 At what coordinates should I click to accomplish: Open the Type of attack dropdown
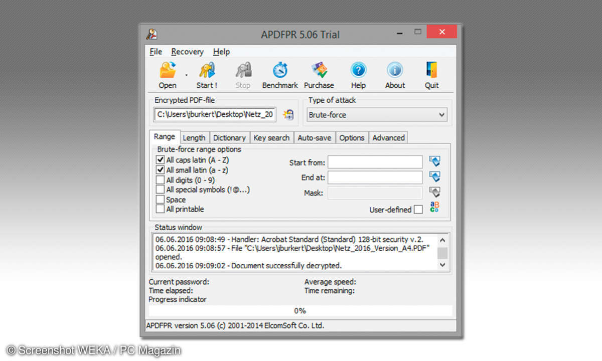[377, 115]
